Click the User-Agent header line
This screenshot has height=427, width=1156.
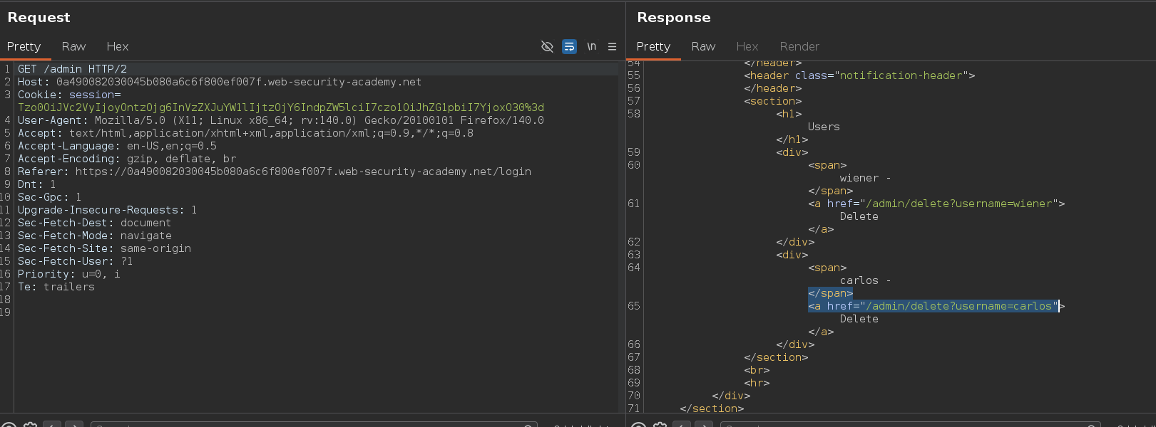click(281, 120)
